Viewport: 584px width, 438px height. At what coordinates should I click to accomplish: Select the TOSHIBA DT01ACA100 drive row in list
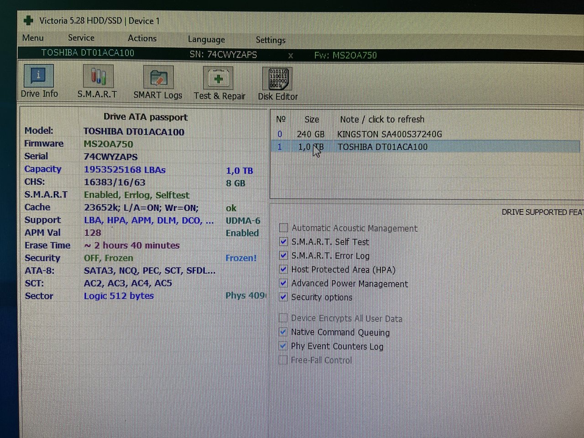point(426,147)
